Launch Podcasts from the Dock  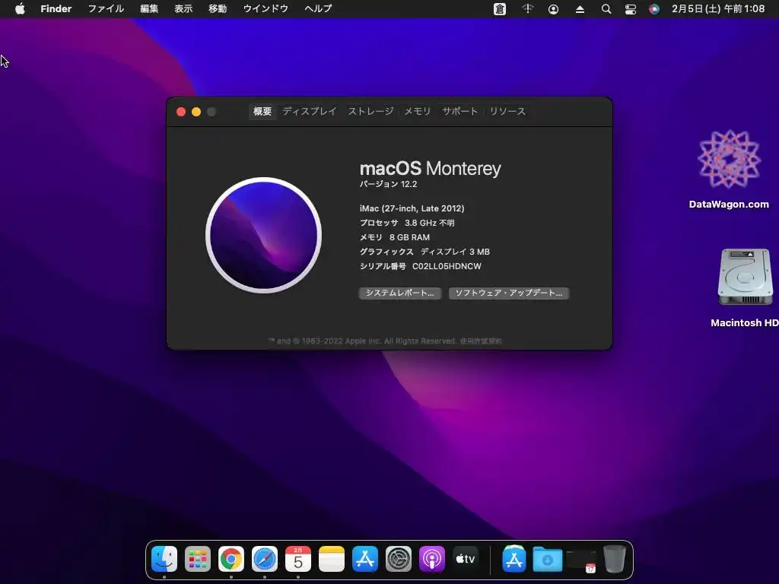432,559
